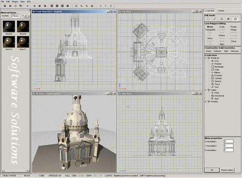Expand the Prefabs tree node
Screen dimensions: 242x178
pyautogui.click(x=206, y=102)
